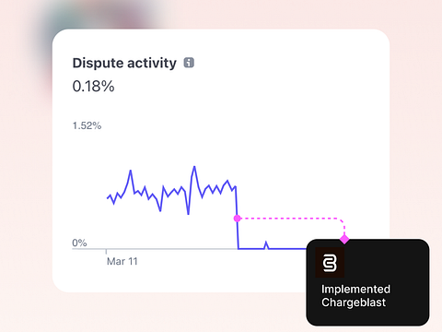Click the highest peak of blue line
This screenshot has width=442, height=332.
[x=194, y=167]
